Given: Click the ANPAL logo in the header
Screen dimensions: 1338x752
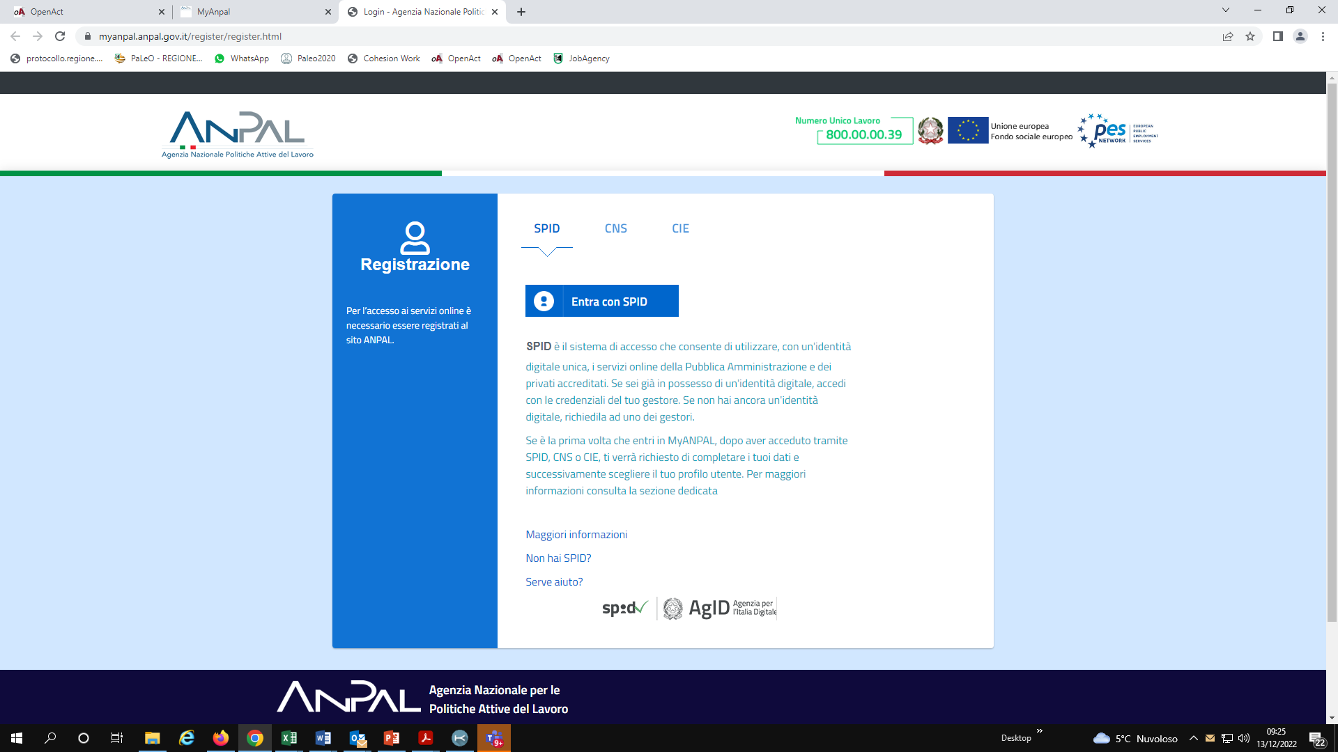Looking at the screenshot, I should [238, 134].
